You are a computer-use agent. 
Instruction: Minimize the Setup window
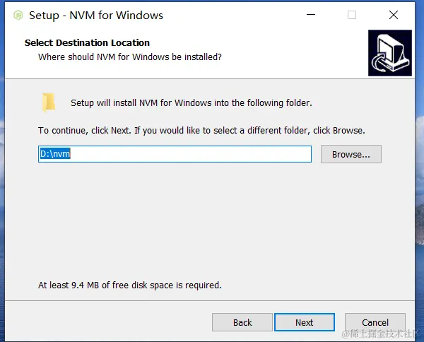click(x=310, y=15)
